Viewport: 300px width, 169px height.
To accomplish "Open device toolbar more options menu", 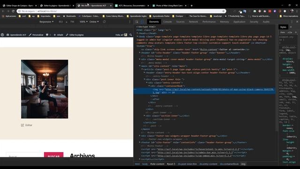I will (130, 22).
